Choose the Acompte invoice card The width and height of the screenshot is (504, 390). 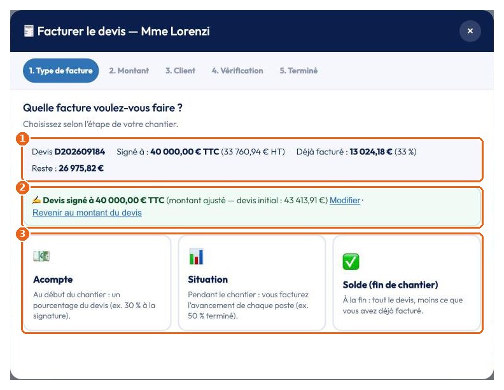click(x=97, y=283)
